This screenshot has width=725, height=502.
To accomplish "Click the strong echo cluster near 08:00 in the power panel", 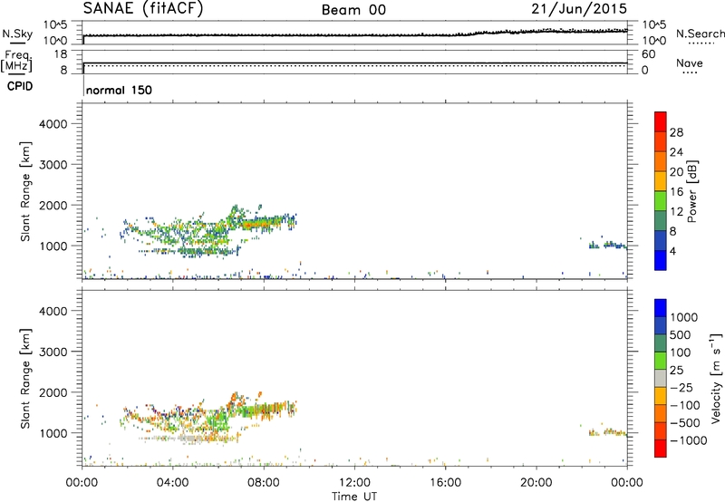I will 264,223.
